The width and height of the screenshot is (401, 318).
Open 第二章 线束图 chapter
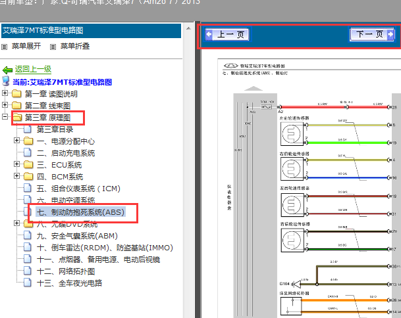47,106
